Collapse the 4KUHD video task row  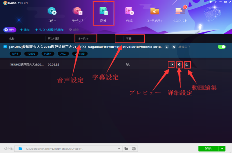pos(5,47)
